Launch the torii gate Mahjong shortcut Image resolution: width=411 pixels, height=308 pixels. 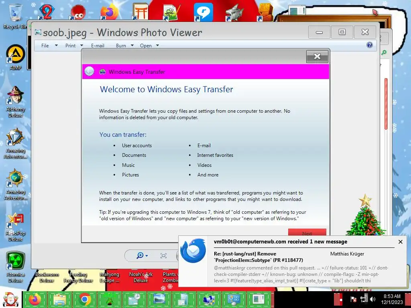click(x=140, y=12)
